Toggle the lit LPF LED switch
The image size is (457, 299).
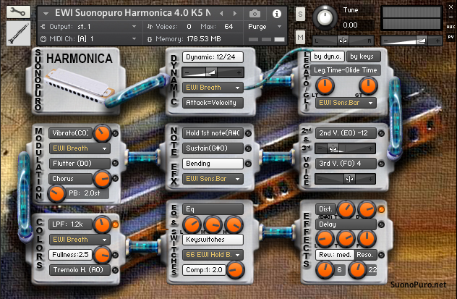pos(116,224)
